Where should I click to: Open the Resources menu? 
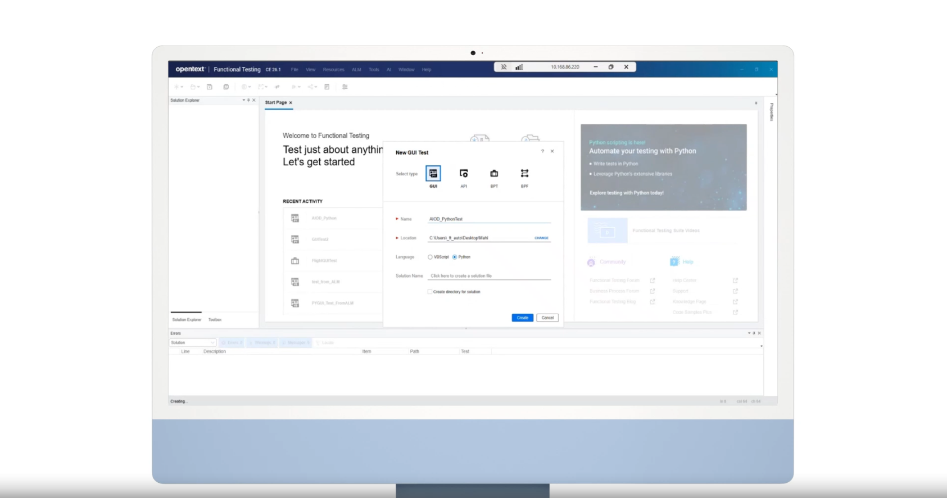coord(333,70)
